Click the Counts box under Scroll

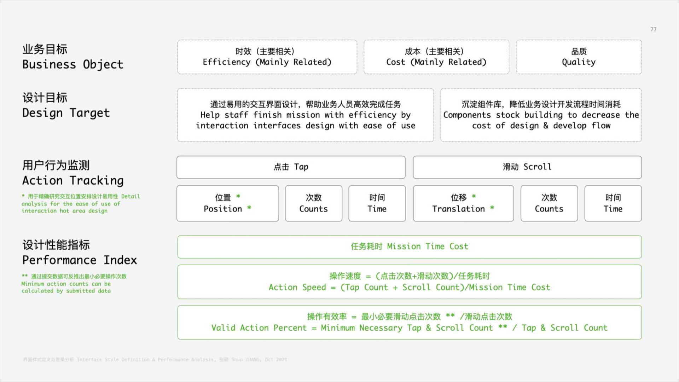(549, 203)
